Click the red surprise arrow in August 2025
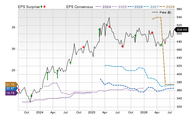 click(x=122, y=46)
